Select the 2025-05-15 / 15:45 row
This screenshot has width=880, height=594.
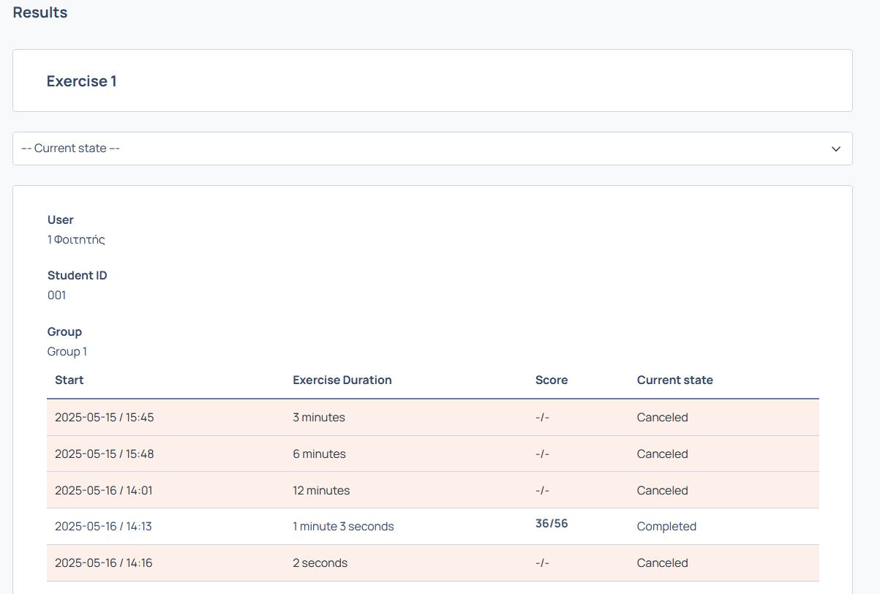tap(433, 417)
